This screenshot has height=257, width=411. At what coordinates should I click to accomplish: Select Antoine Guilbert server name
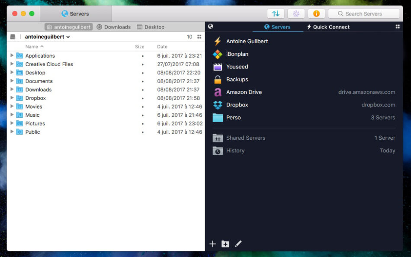[247, 41]
